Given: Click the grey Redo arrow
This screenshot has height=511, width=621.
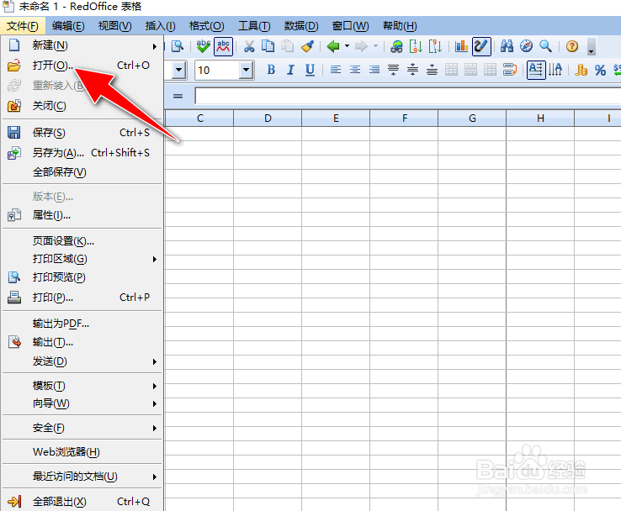Looking at the screenshot, I should point(361,47).
